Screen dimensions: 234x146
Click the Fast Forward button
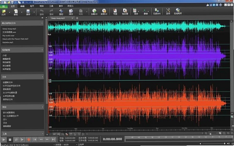(x=47, y=140)
